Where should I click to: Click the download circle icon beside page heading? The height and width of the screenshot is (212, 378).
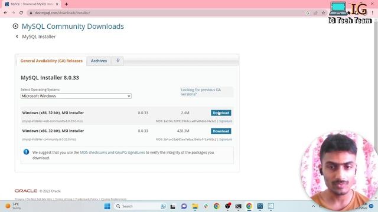15,26
